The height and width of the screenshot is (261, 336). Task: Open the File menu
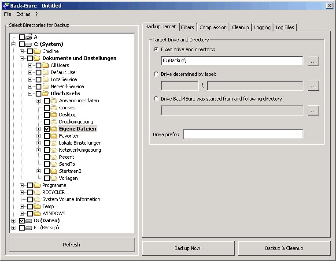[8, 14]
